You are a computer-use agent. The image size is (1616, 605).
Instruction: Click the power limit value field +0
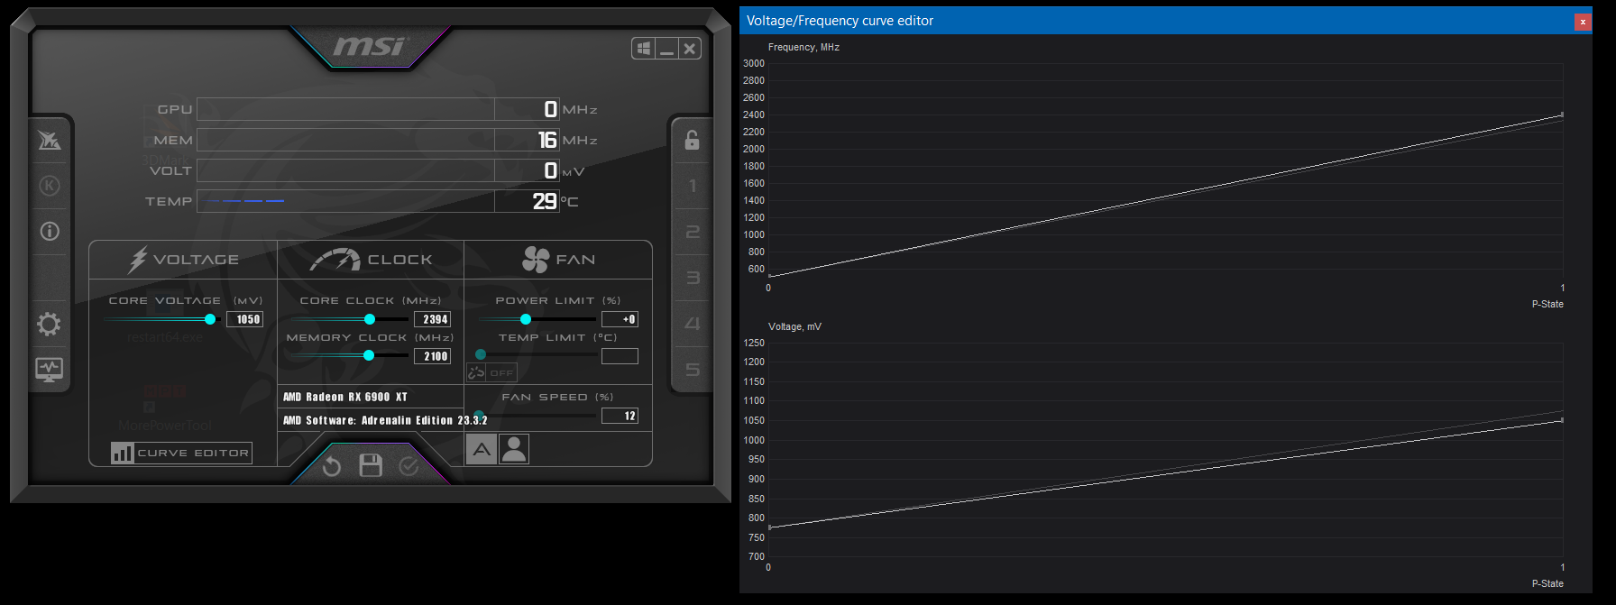click(620, 319)
